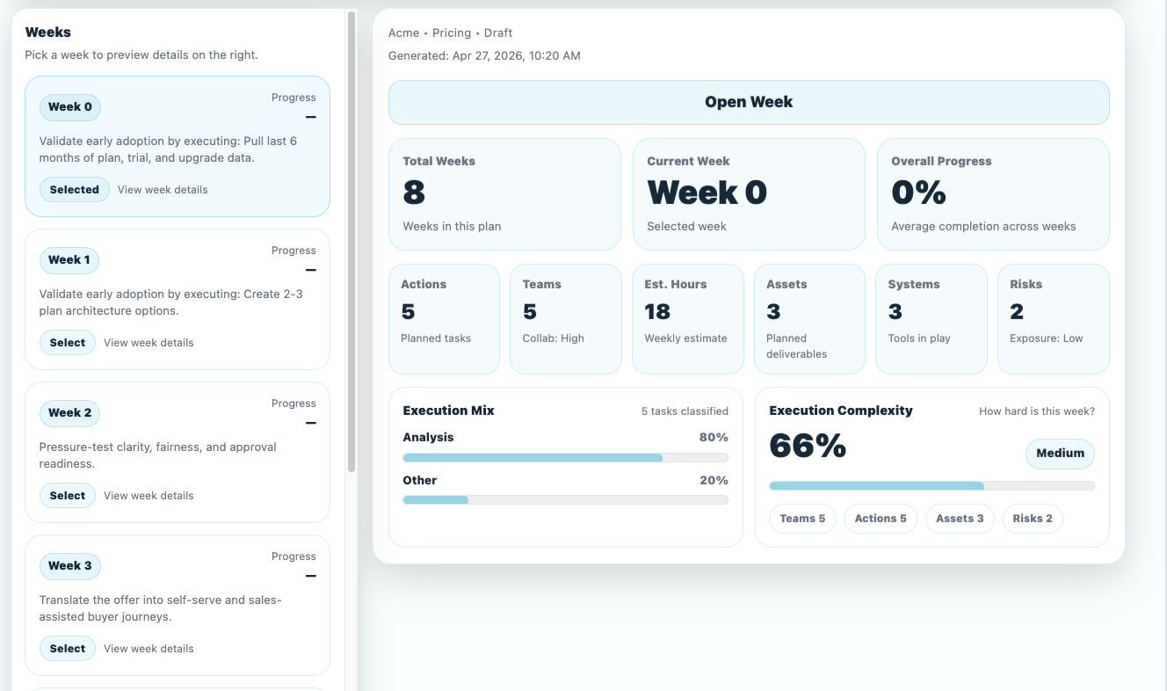Select Week 3 using its Select button

tap(68, 649)
